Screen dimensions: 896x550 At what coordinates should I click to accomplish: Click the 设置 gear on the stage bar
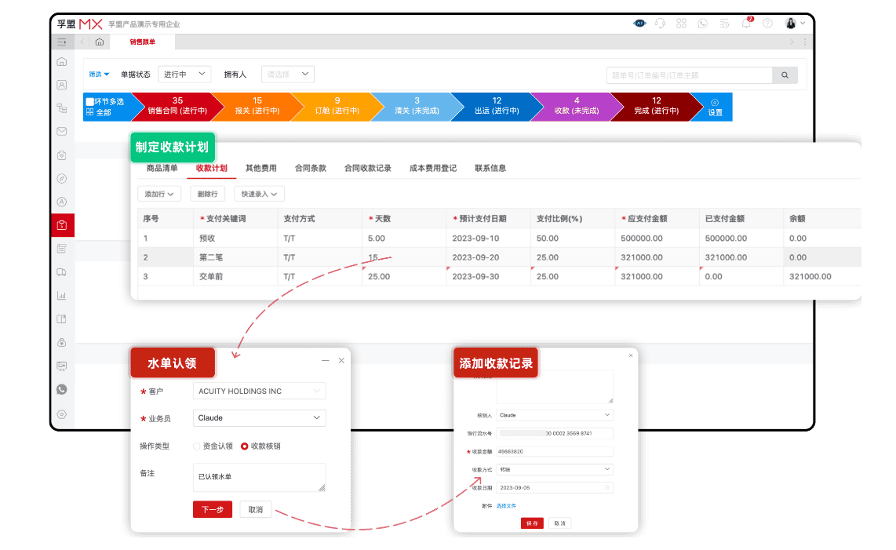point(715,107)
